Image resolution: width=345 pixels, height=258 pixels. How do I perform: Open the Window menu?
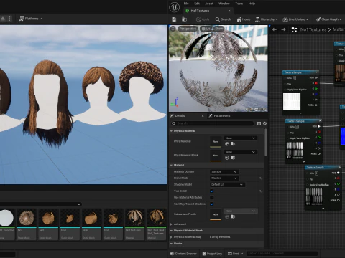(224, 4)
